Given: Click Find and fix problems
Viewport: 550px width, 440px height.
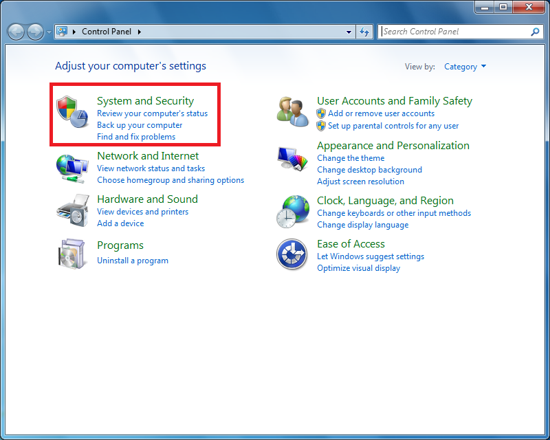Looking at the screenshot, I should point(136,137).
